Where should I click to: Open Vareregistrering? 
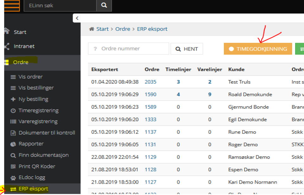coord(38,122)
